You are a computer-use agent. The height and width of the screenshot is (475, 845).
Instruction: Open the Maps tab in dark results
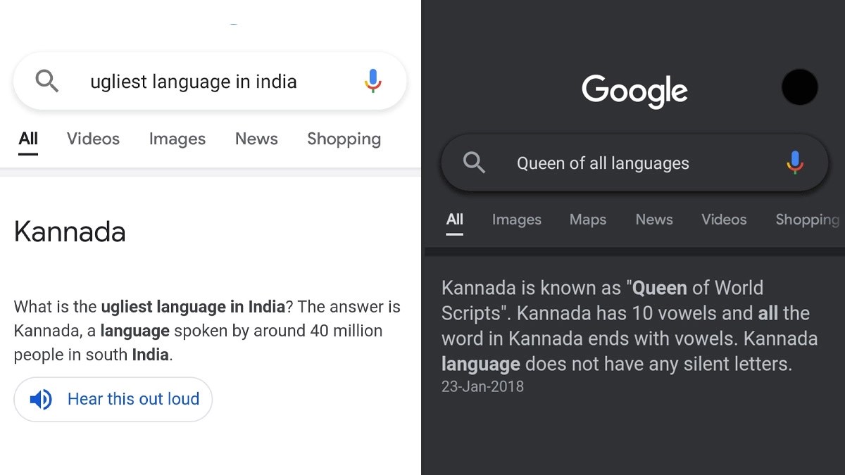coord(588,220)
